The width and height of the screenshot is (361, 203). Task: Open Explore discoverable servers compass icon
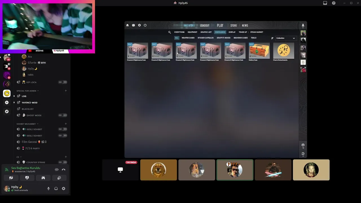7,111
